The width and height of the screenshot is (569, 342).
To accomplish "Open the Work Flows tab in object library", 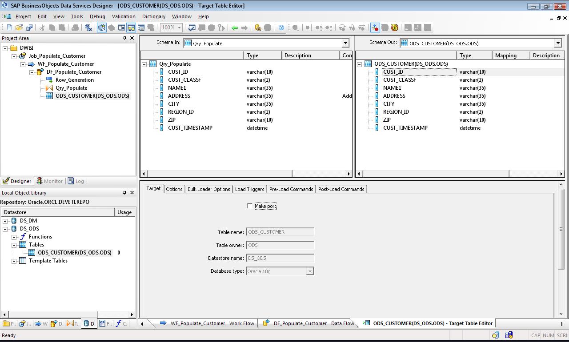I will tap(41, 323).
